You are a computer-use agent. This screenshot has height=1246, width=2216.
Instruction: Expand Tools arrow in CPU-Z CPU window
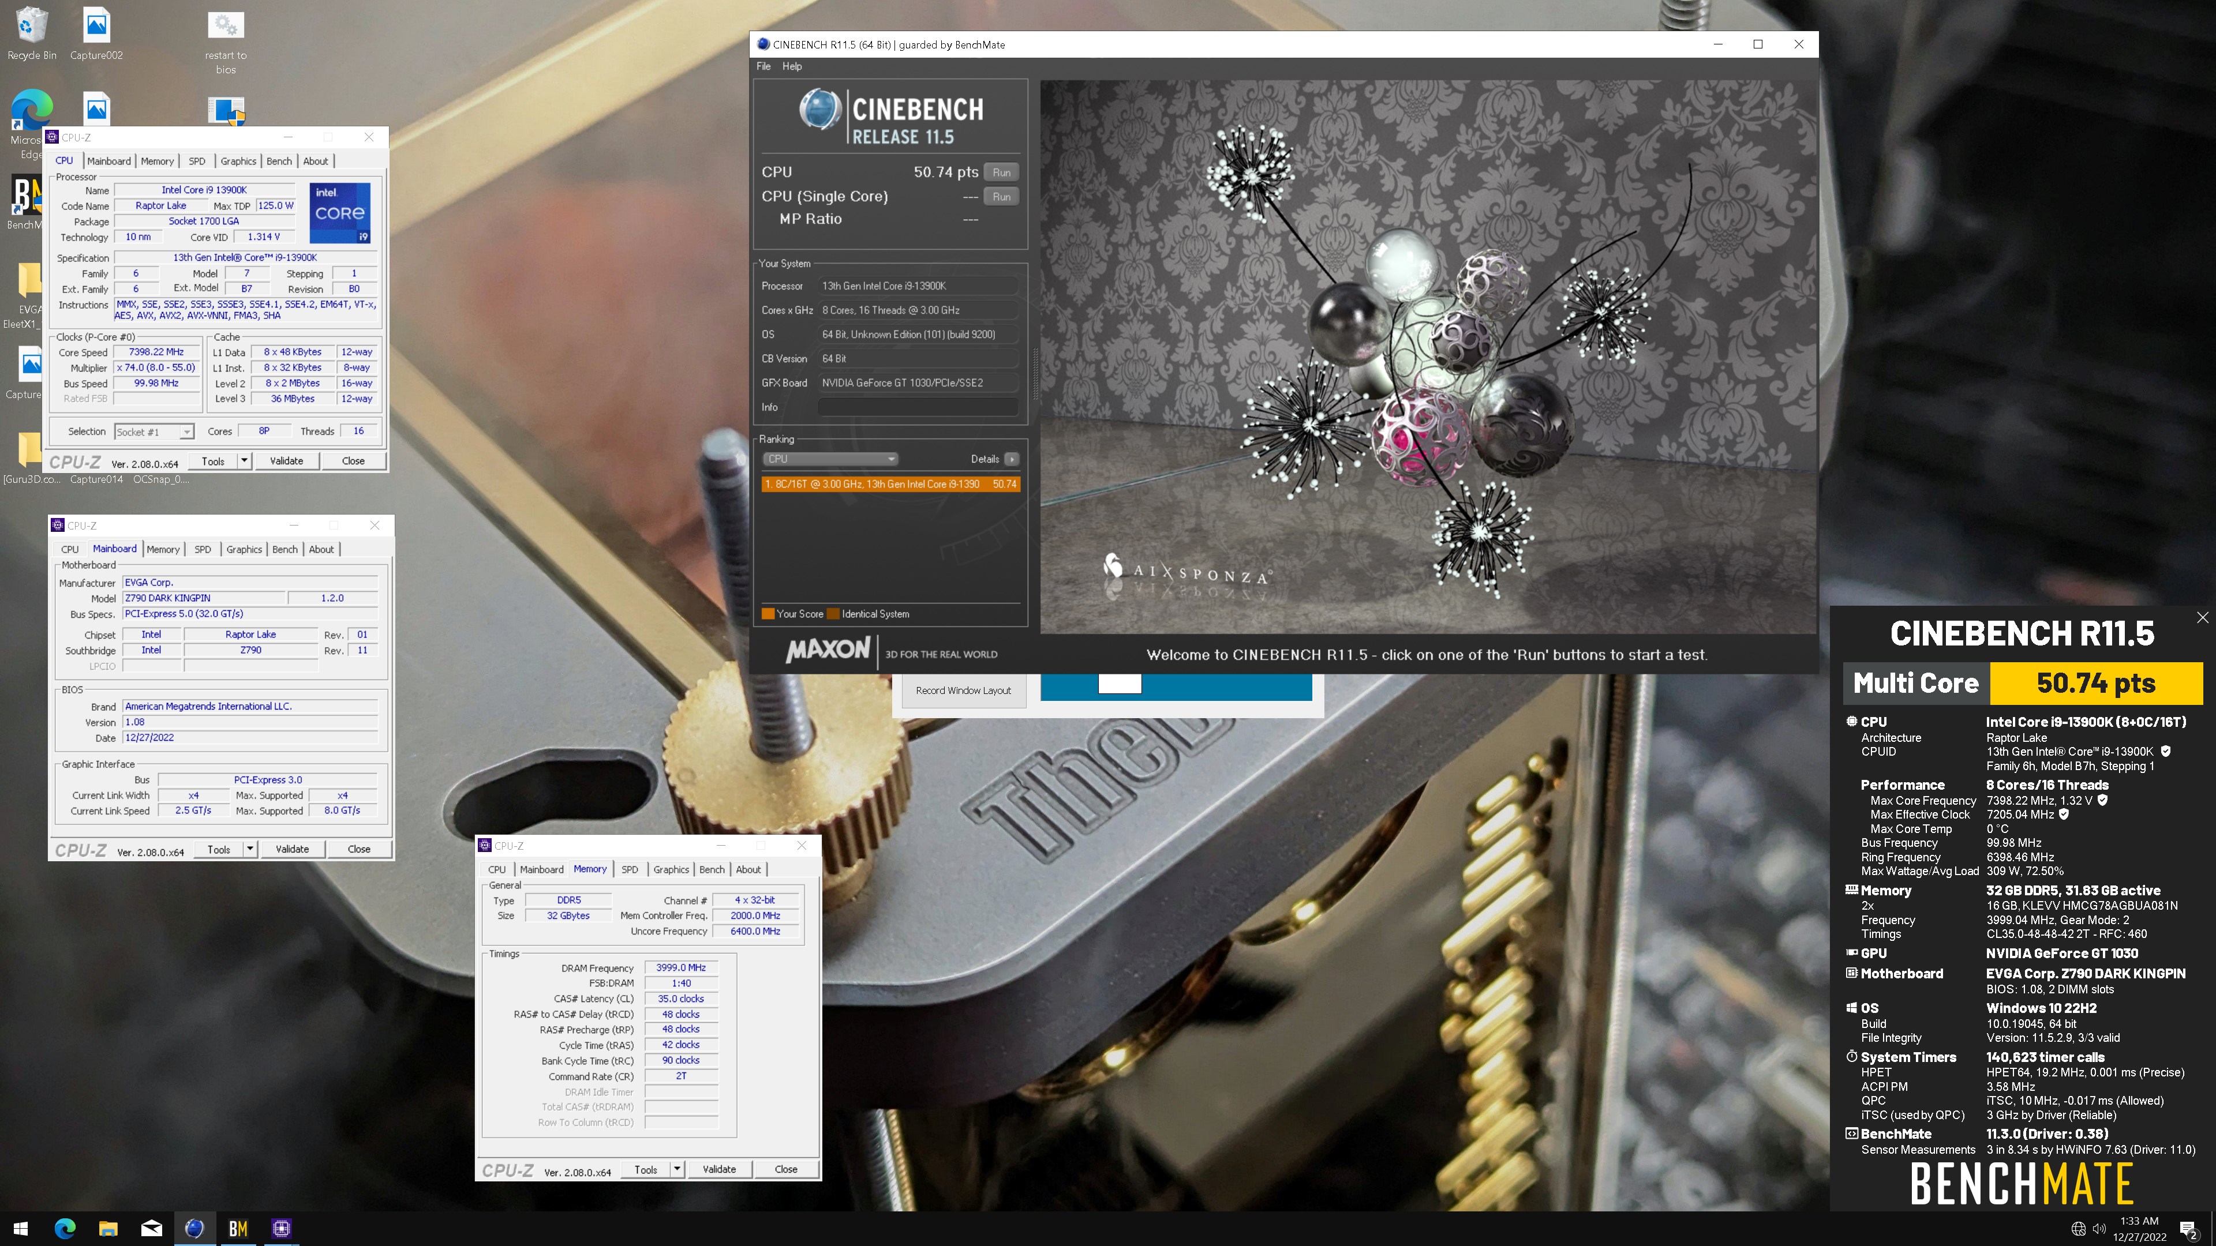pyautogui.click(x=244, y=461)
